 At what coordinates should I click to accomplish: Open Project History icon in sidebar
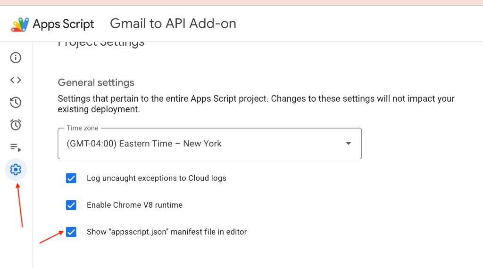pos(16,103)
